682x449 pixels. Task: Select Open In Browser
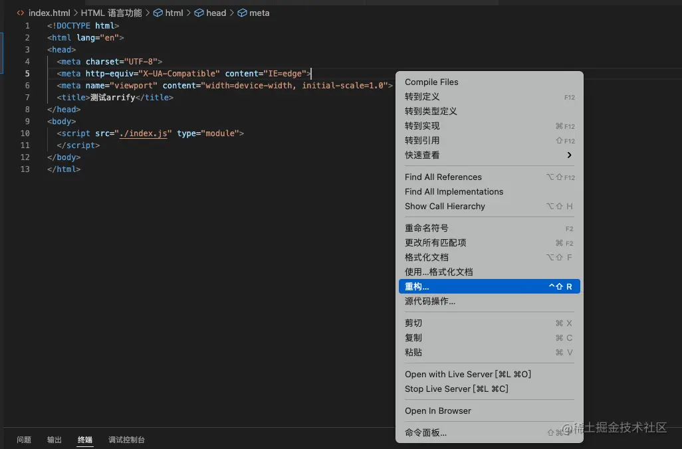pyautogui.click(x=489, y=410)
